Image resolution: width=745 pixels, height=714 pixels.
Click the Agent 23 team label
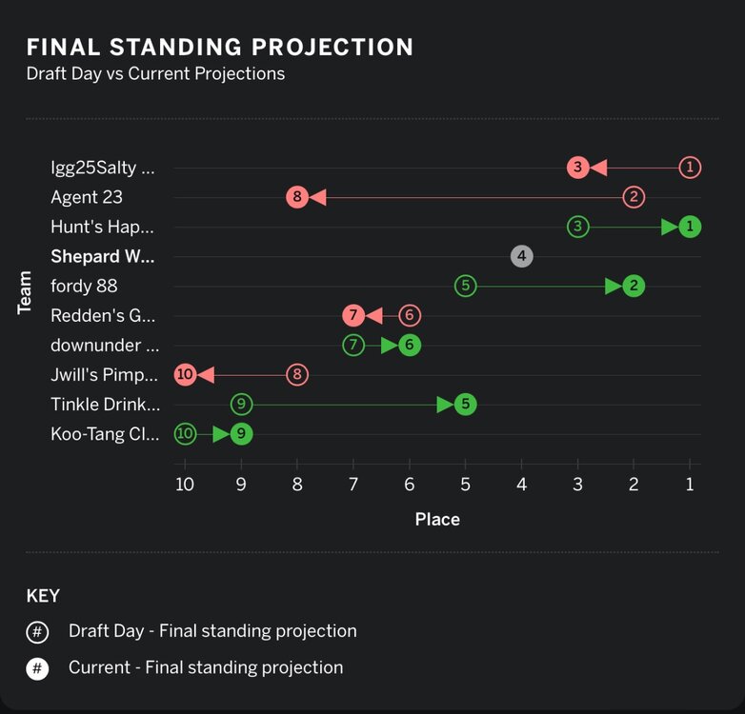click(87, 197)
